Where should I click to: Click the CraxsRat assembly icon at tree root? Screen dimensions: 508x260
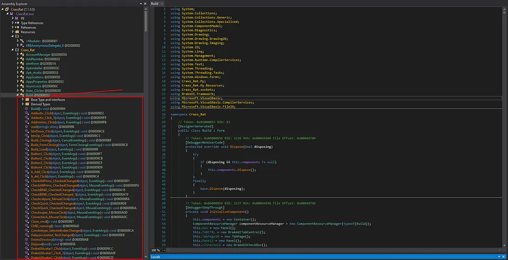6,9
